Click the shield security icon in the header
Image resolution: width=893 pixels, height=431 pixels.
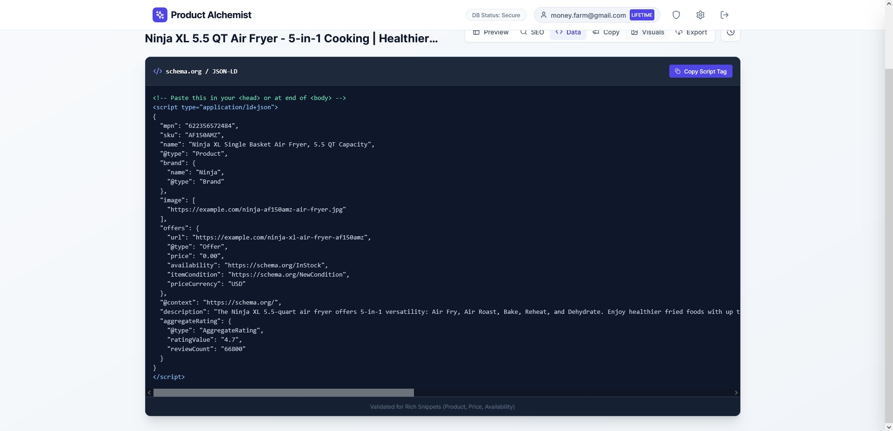676,14
